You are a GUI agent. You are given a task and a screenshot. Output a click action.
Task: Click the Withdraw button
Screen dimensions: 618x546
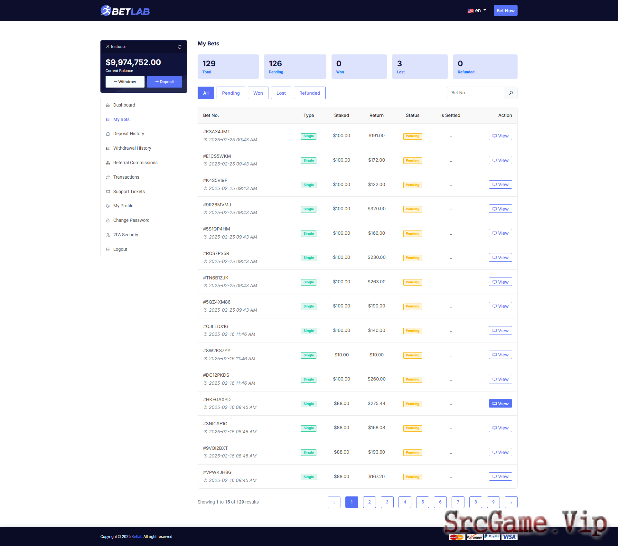[125, 82]
